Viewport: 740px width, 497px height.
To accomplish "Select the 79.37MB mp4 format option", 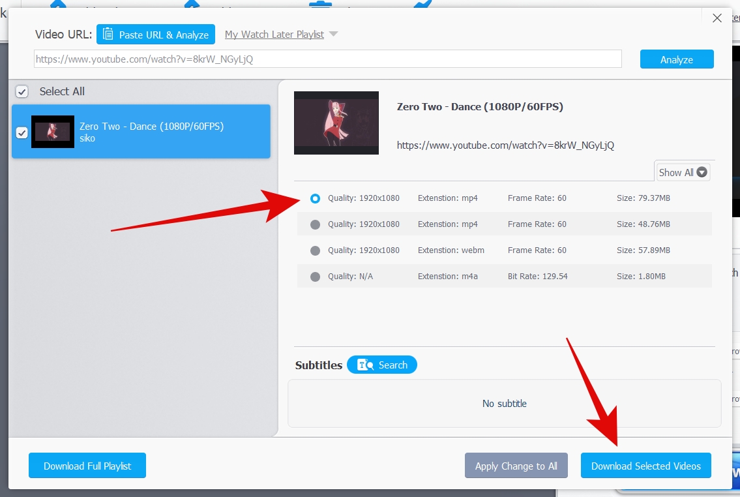I will [316, 198].
